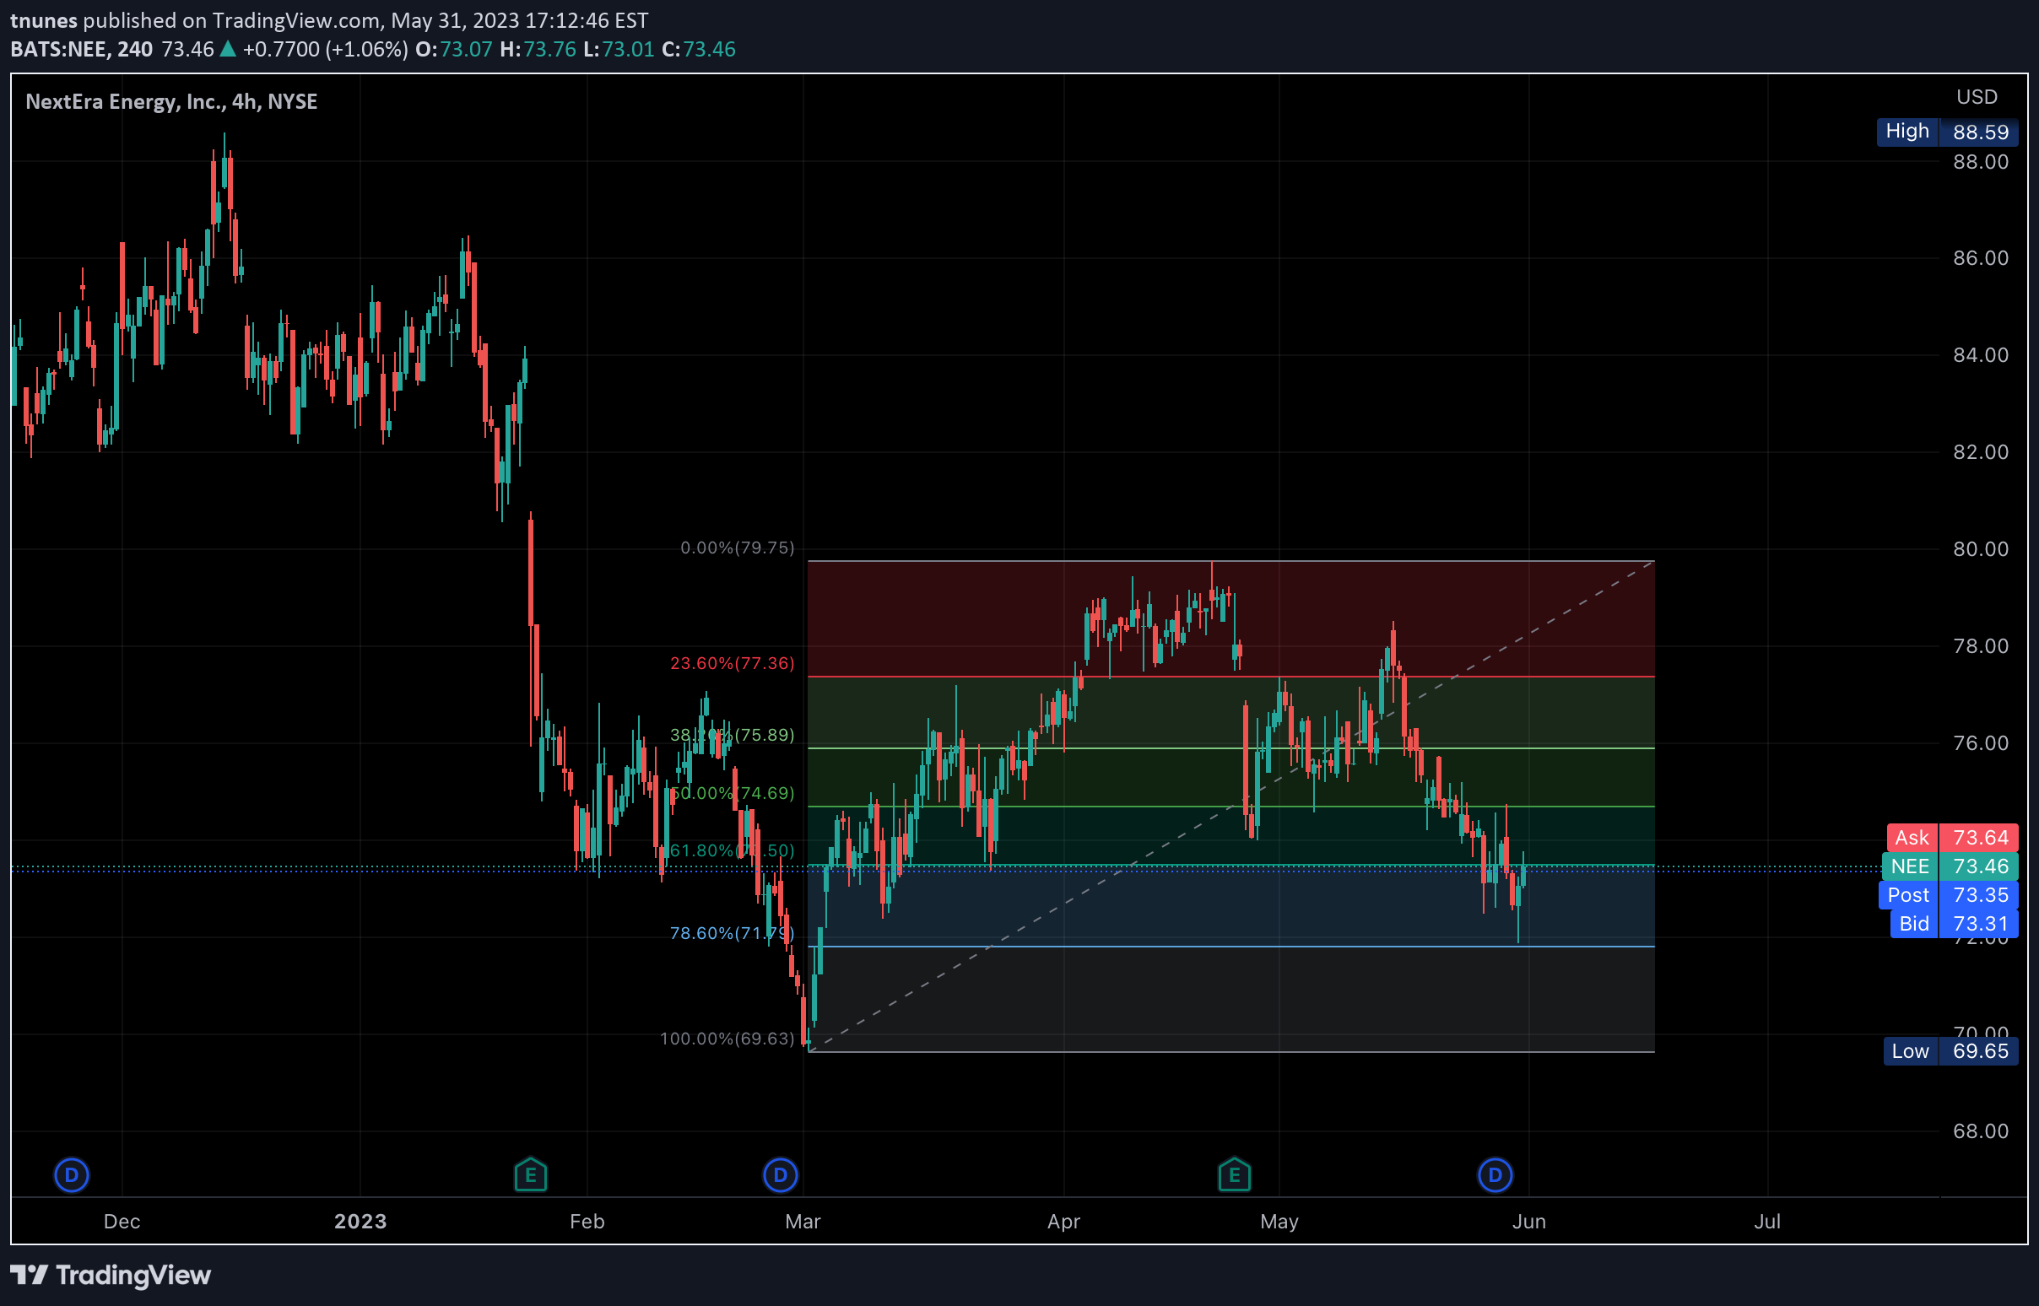Image resolution: width=2039 pixels, height=1306 pixels.
Task: Click the dividend D marker near Mar
Action: pos(781,1175)
